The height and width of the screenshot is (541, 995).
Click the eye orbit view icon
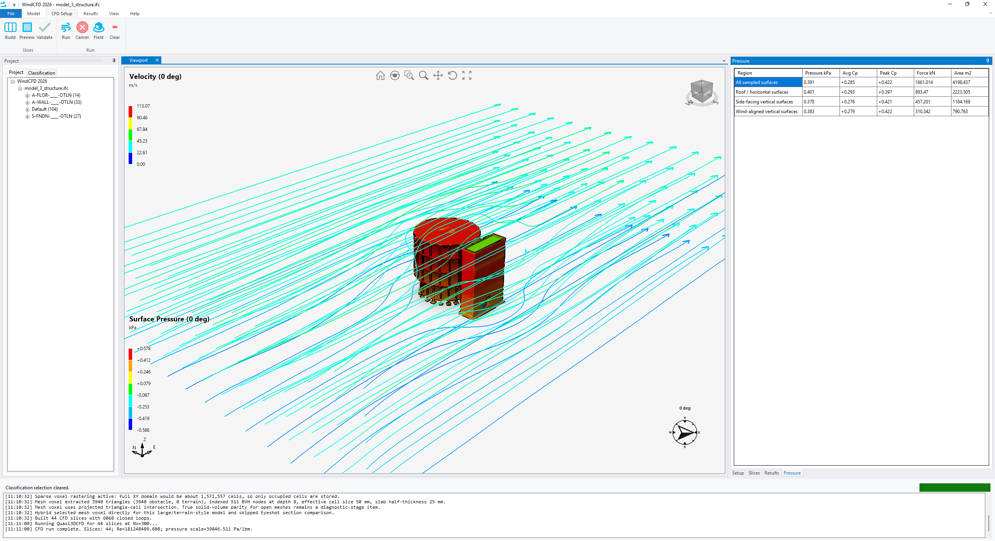pyautogui.click(x=395, y=75)
